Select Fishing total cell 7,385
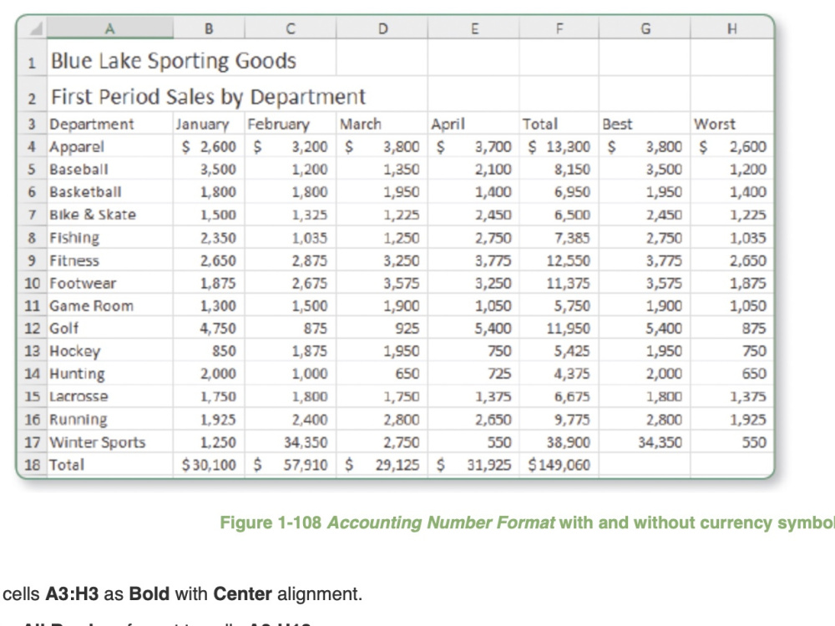The image size is (835, 626). pos(559,237)
